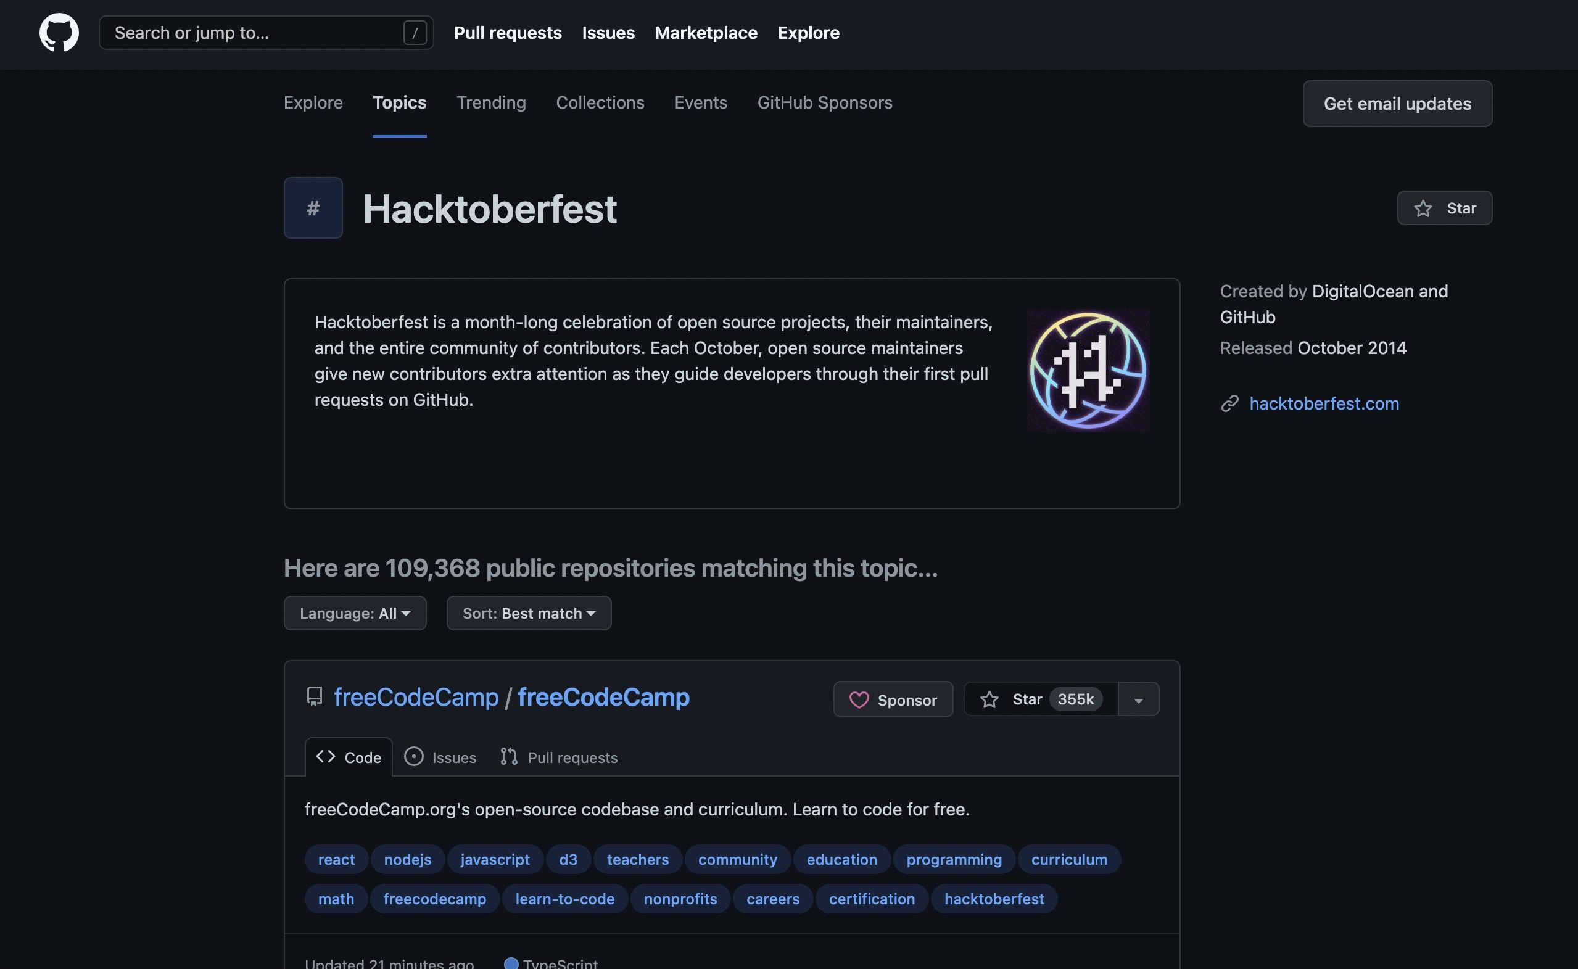Switch to the Trending tab
The image size is (1578, 969).
491,102
